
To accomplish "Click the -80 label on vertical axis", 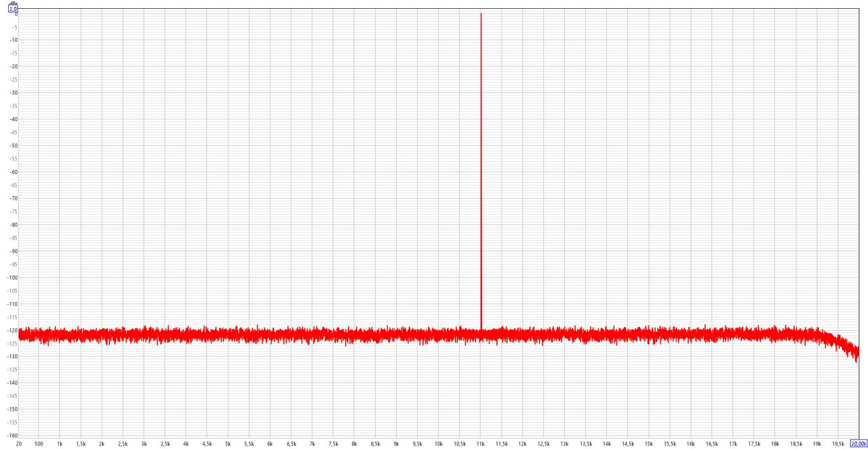I will point(13,225).
